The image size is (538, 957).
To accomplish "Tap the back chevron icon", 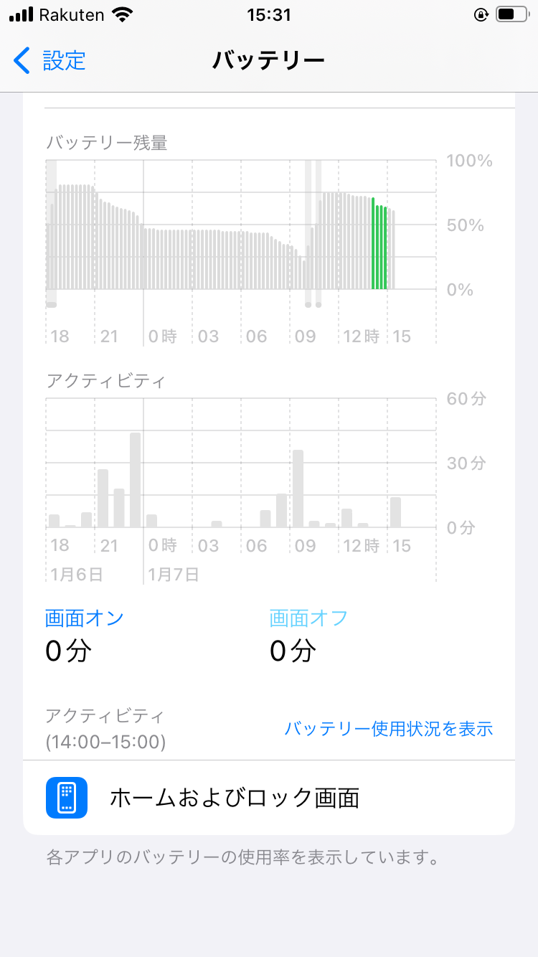I will (x=22, y=61).
